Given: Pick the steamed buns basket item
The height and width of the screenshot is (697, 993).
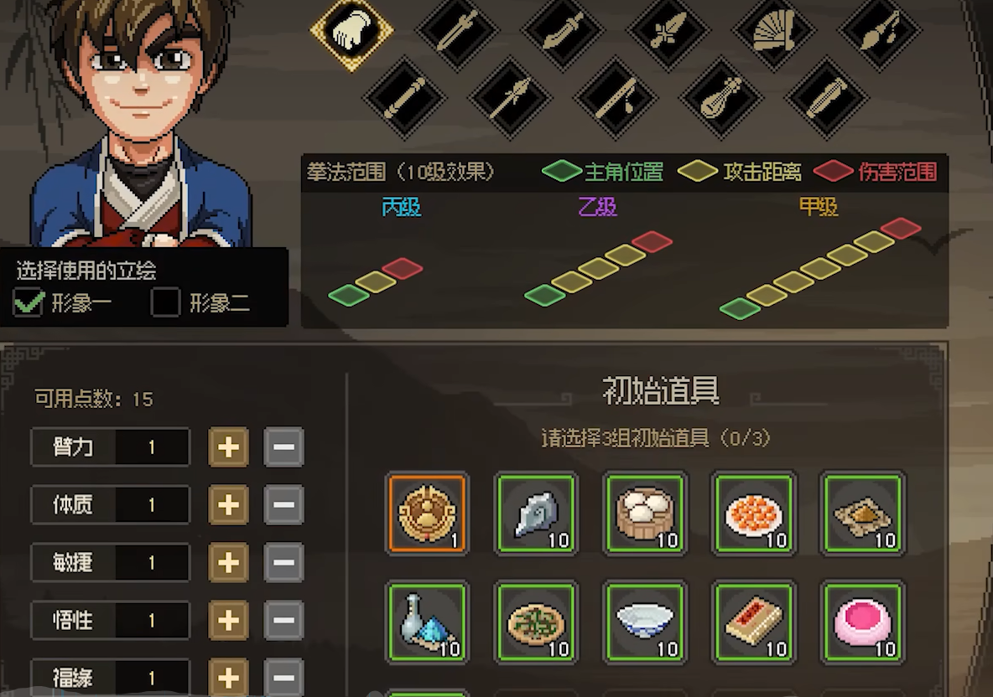Looking at the screenshot, I should [645, 514].
